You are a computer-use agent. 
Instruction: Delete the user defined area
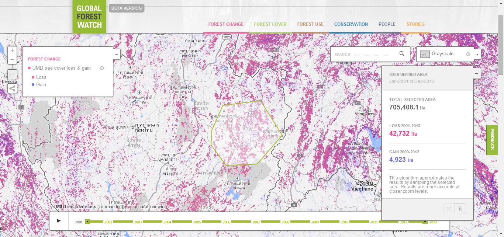coord(460,209)
